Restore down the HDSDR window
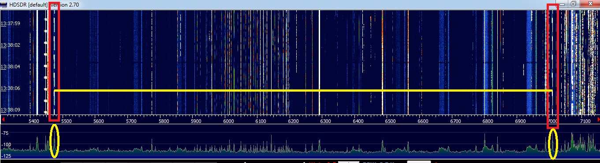The width and height of the screenshot is (600, 163). [x=573, y=4]
